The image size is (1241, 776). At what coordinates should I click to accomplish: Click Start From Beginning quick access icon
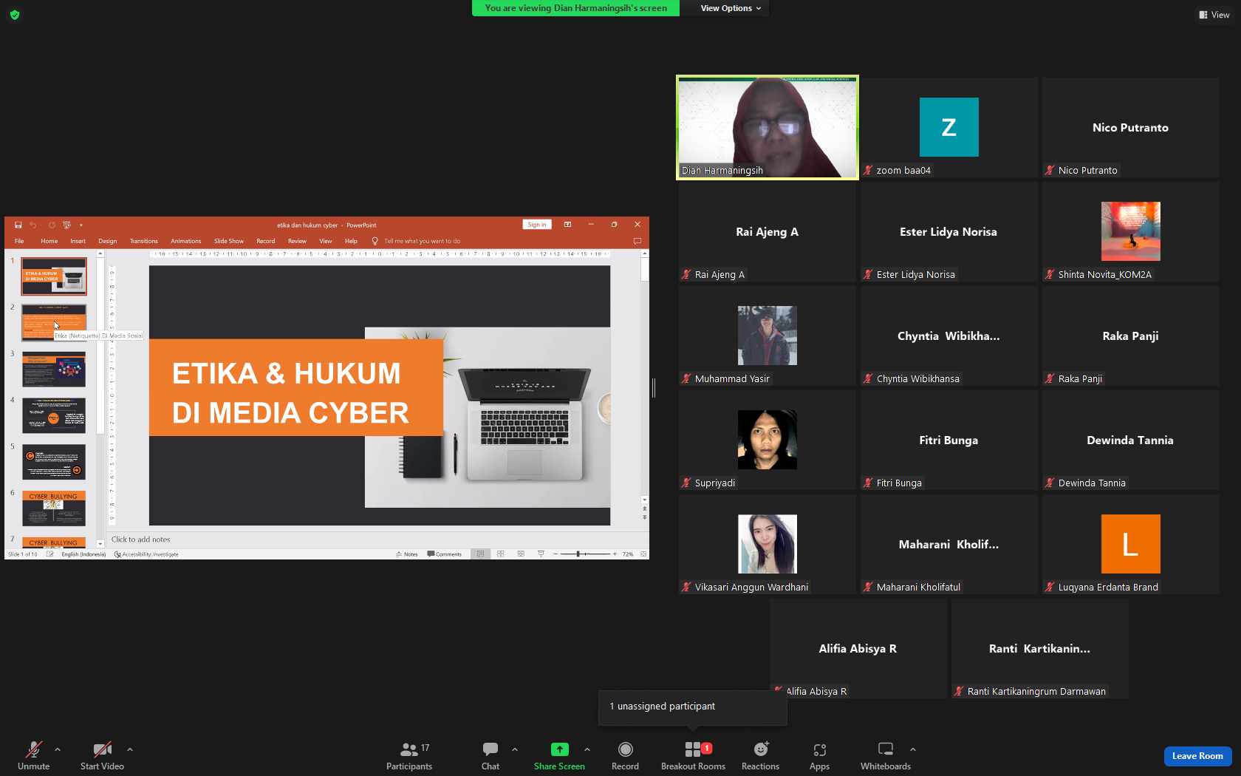[66, 225]
